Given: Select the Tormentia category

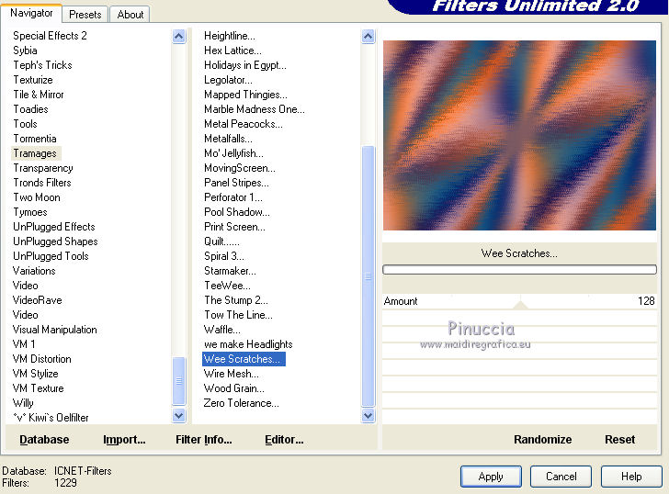Looking at the screenshot, I should [35, 139].
